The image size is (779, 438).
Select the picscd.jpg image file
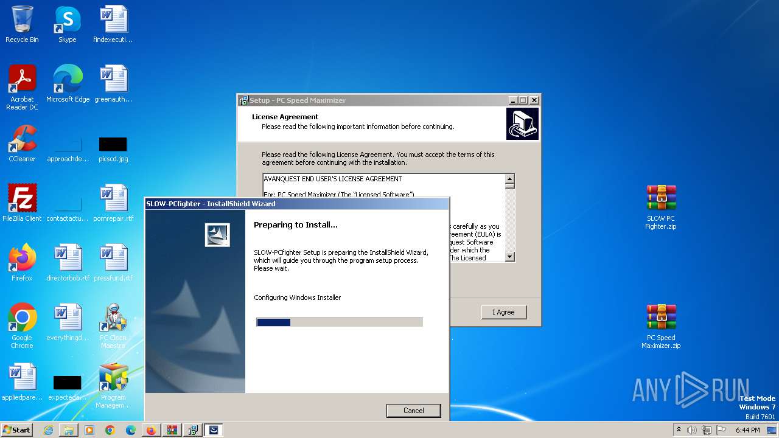[113, 149]
